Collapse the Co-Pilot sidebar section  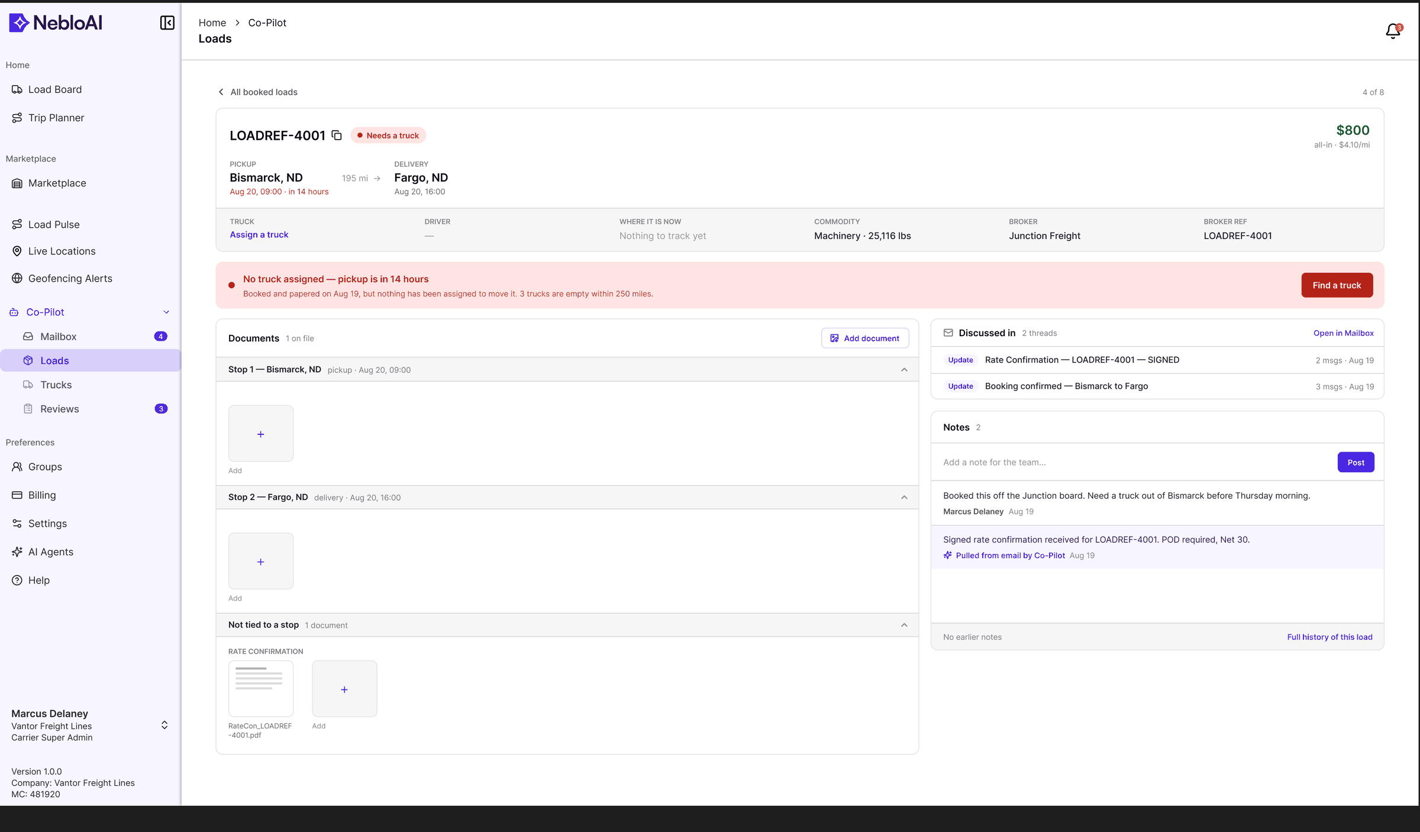coord(166,312)
